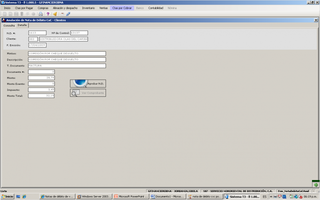Click the Monto Exento field
320x200 pixels.
(42, 84)
